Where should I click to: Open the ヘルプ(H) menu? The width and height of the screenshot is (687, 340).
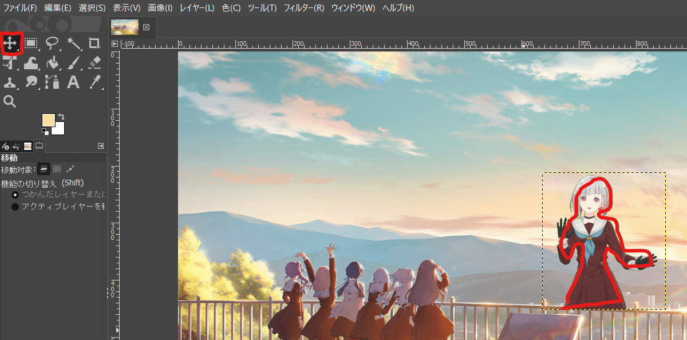click(398, 8)
